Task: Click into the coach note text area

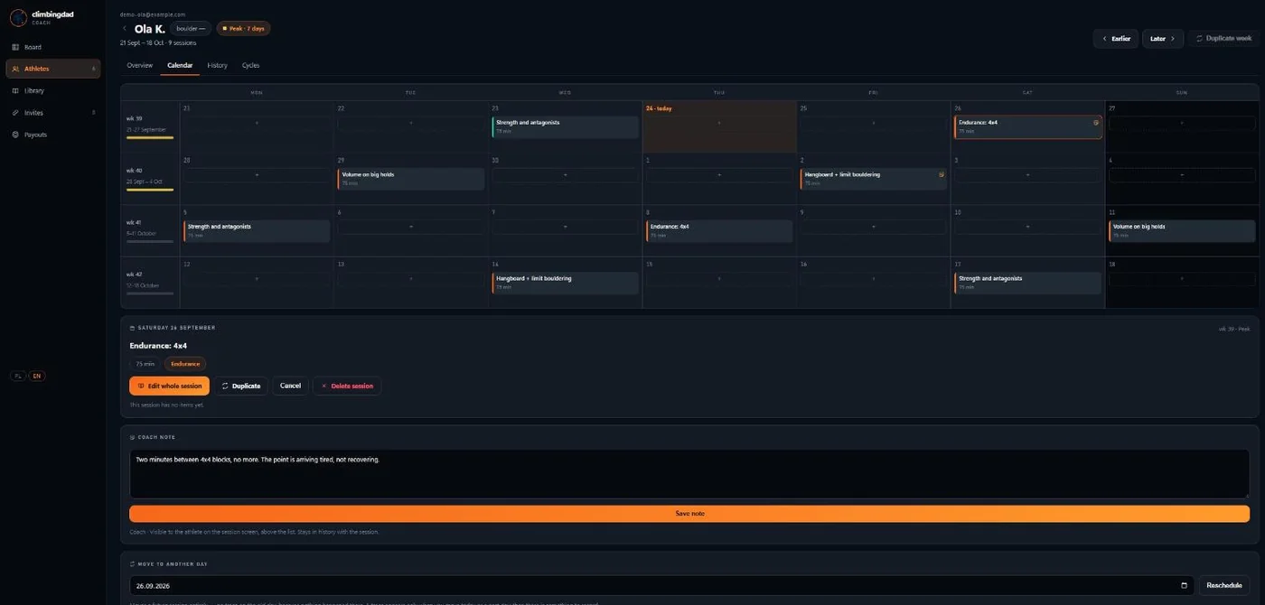Action: pos(689,474)
